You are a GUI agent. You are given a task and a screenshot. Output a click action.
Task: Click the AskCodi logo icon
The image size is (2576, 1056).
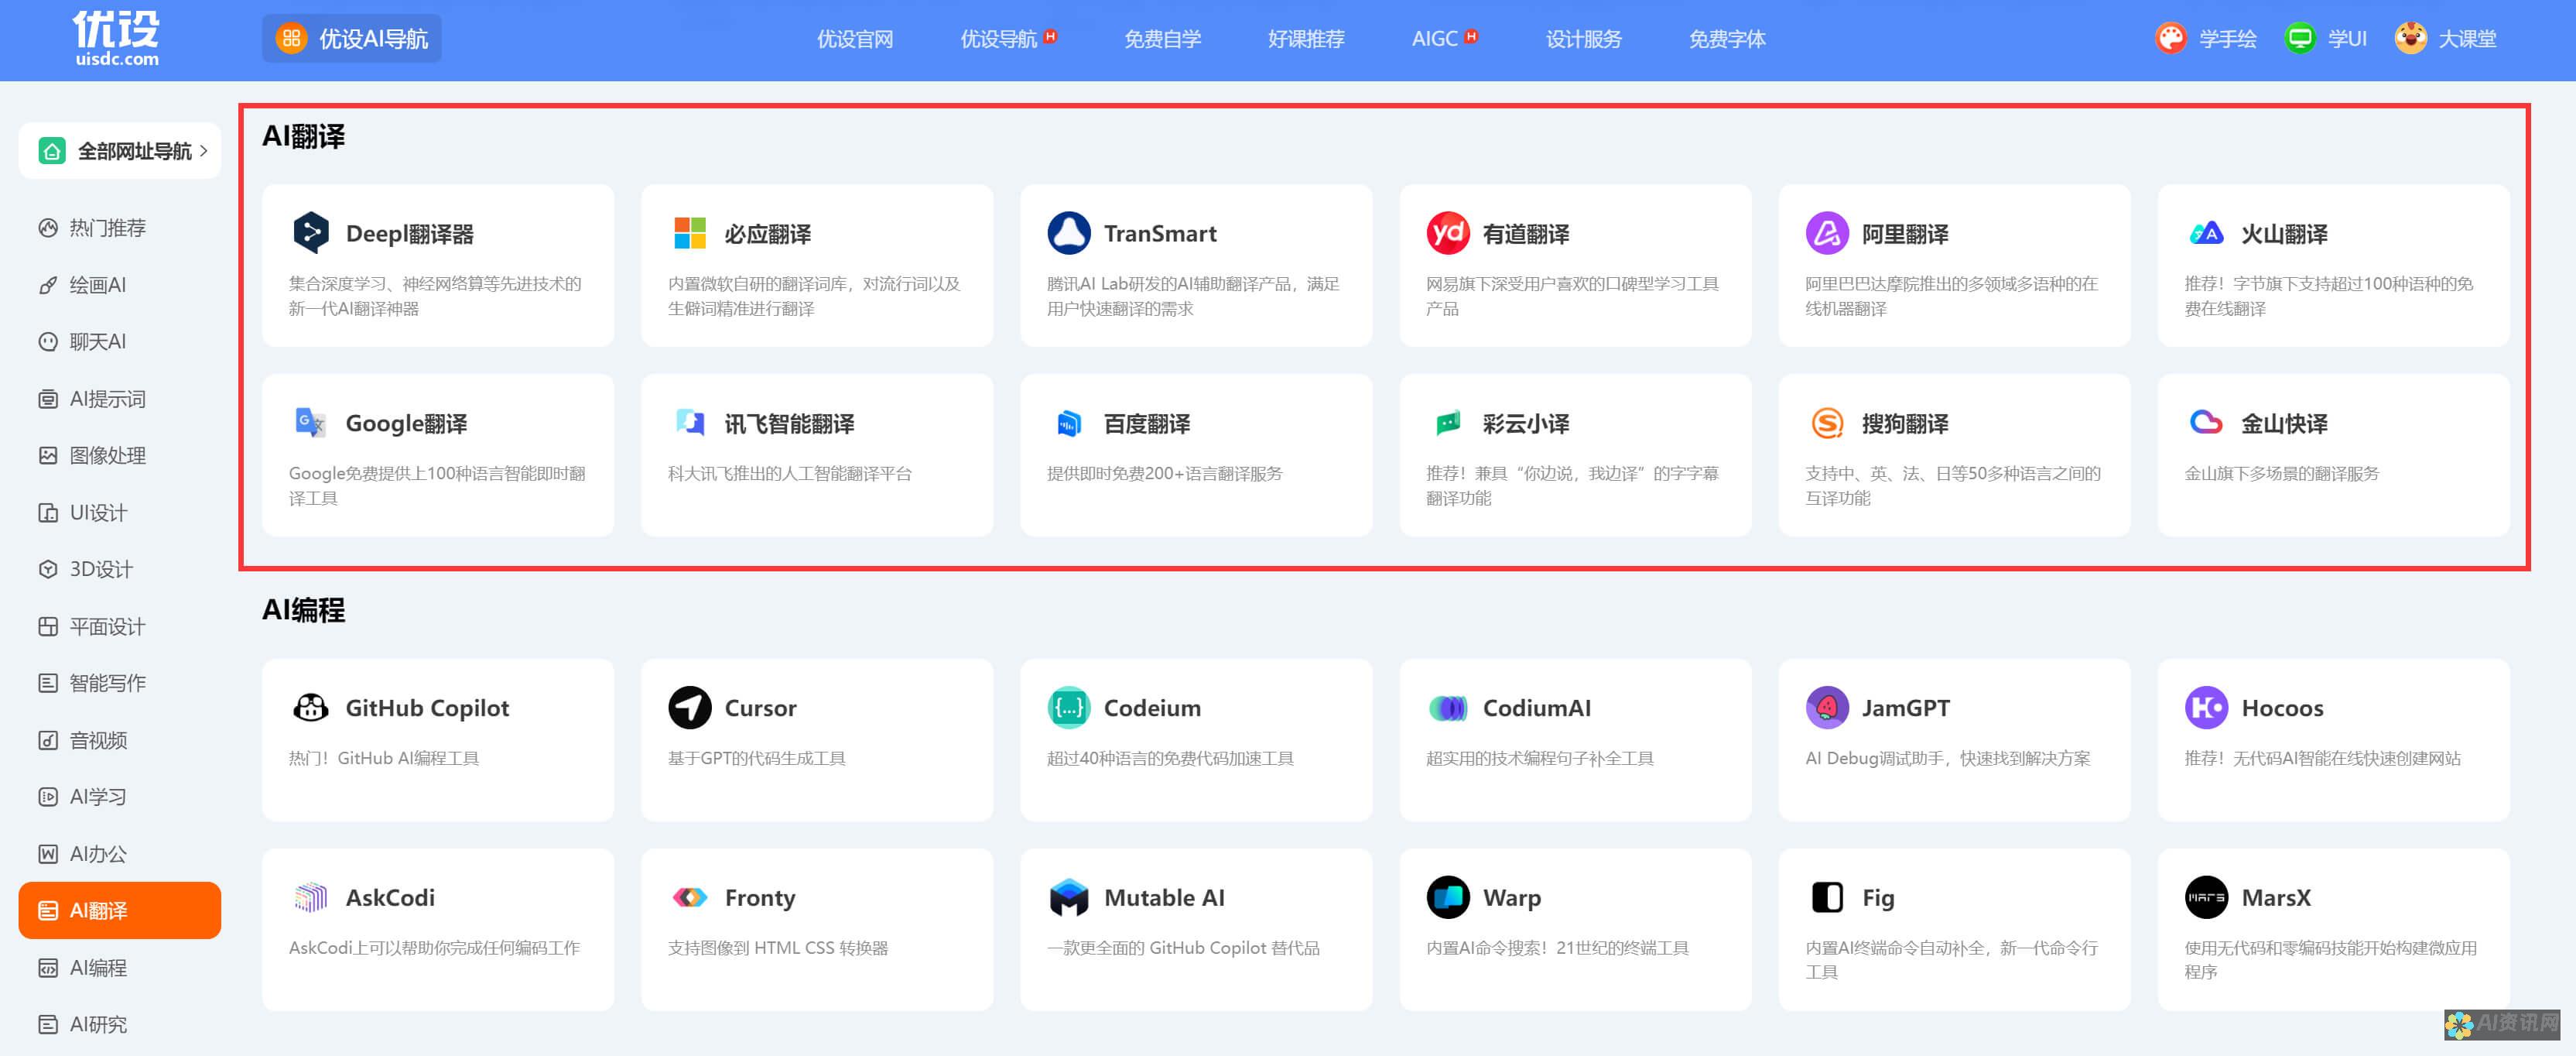pos(310,897)
